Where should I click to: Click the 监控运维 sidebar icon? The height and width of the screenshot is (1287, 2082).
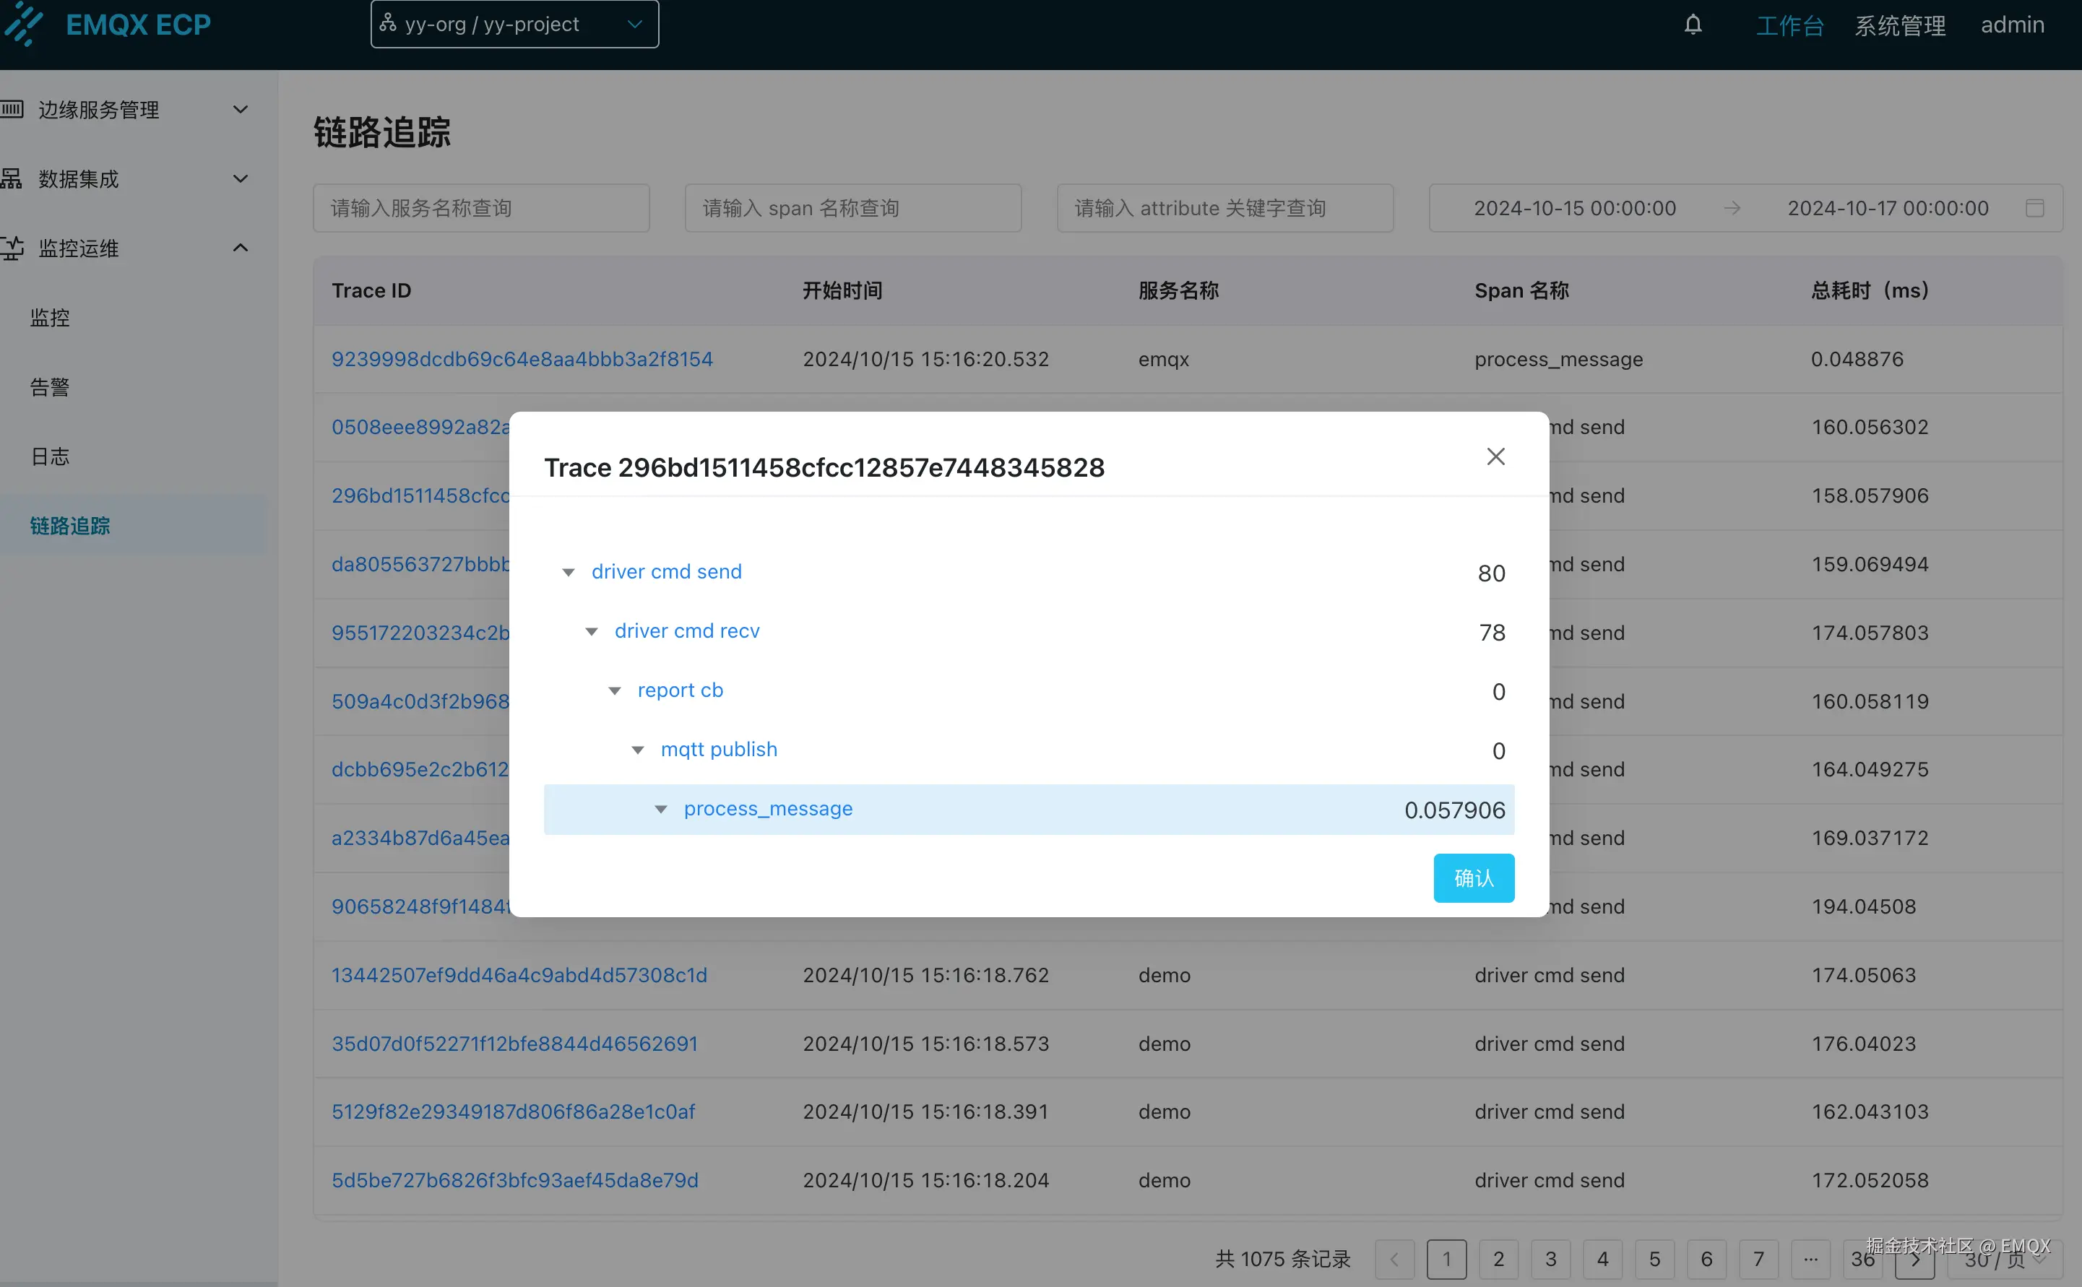(x=12, y=248)
